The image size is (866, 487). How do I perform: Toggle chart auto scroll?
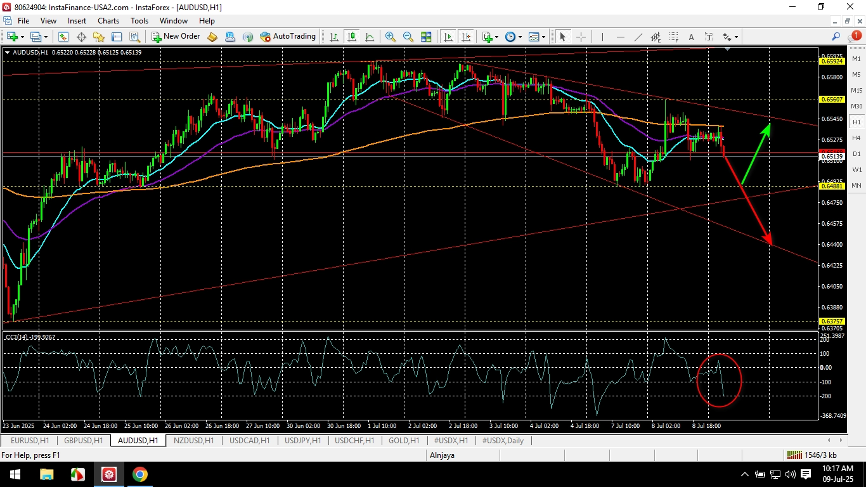448,37
